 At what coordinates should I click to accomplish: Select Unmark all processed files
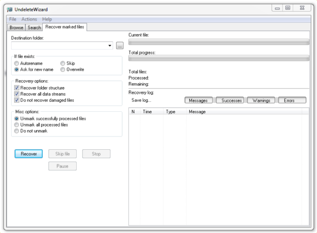click(x=41, y=124)
